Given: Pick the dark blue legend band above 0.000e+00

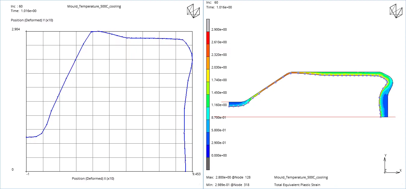Looking at the screenshot, I should pyautogui.click(x=208, y=151).
